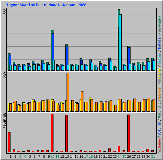Click day label 1 on the x-axis
The width and height of the screenshot is (163, 160).
coord(11,156)
